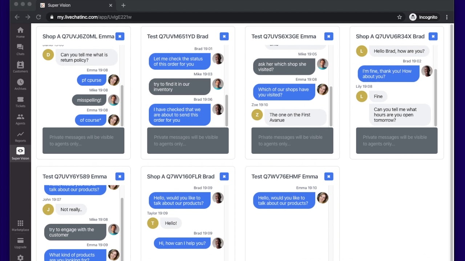Click Daniel's D avatar in the Shop A chat
The width and height of the screenshot is (465, 261).
[x=48, y=55]
